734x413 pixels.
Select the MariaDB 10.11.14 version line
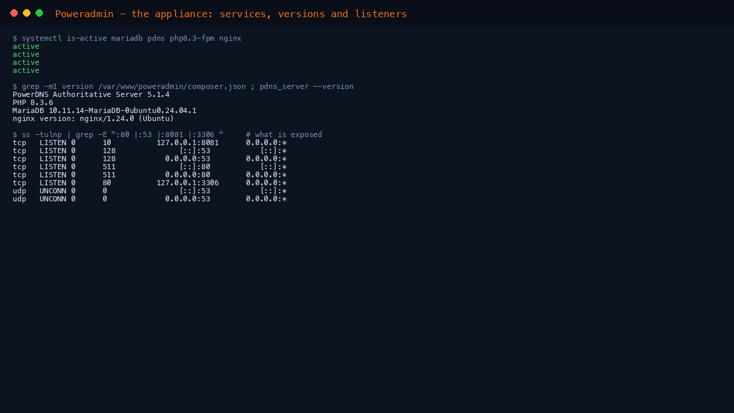104,111
